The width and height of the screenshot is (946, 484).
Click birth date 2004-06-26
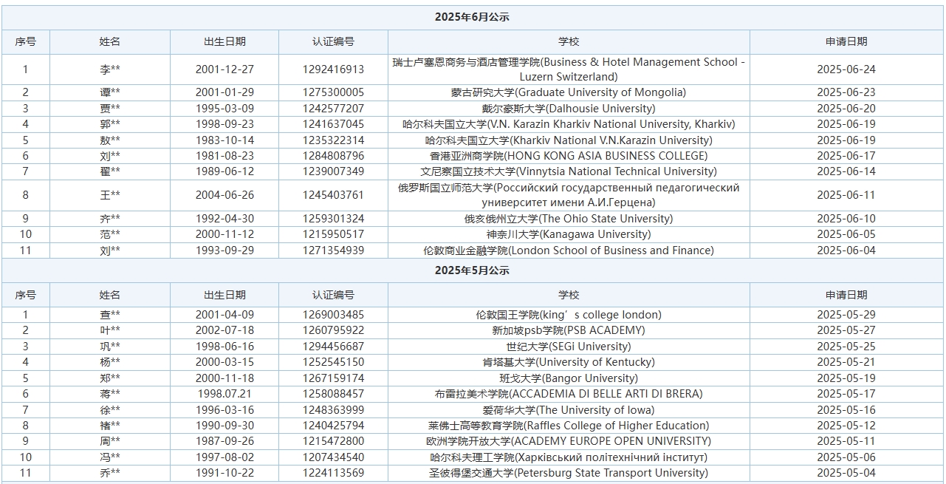[x=224, y=195]
